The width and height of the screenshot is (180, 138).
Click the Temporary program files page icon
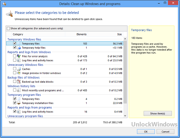19,99
